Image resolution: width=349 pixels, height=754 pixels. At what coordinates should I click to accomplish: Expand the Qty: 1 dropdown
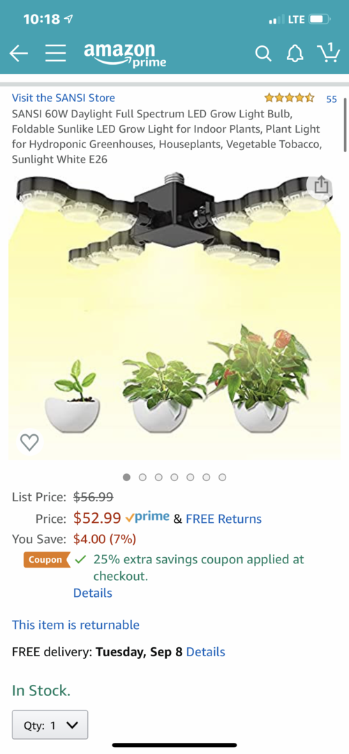click(50, 725)
